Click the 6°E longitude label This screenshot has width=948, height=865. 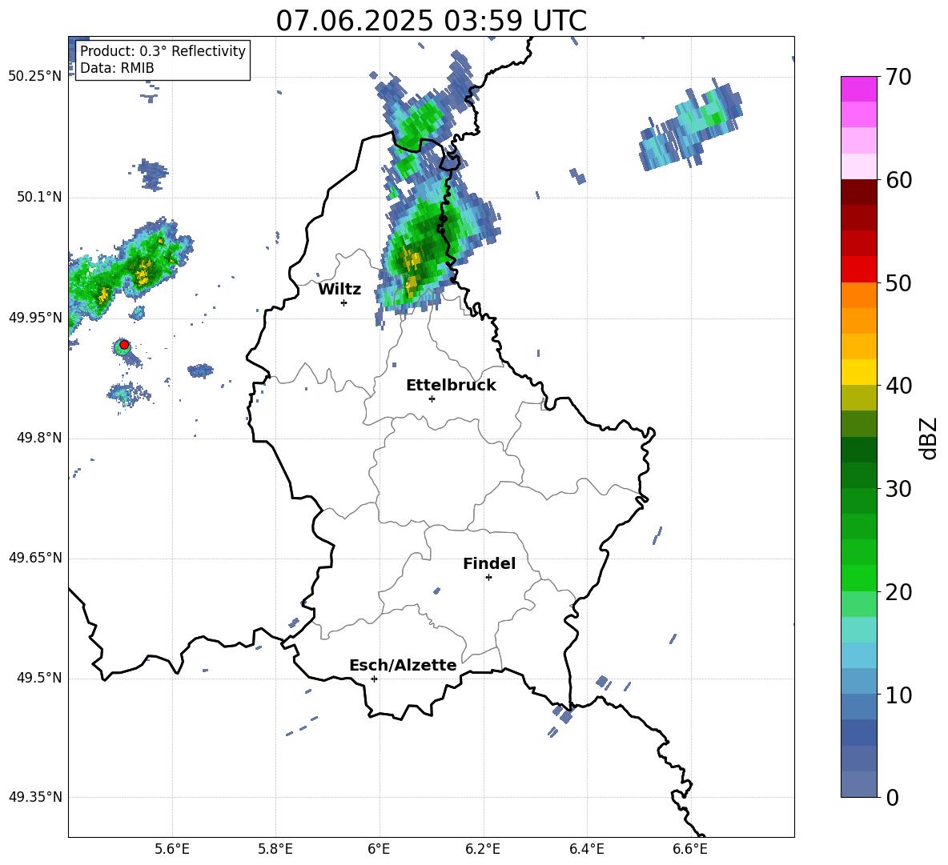379,849
